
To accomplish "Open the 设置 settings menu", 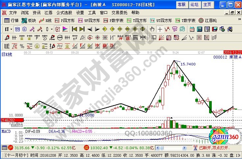I will [x=80, y=12].
